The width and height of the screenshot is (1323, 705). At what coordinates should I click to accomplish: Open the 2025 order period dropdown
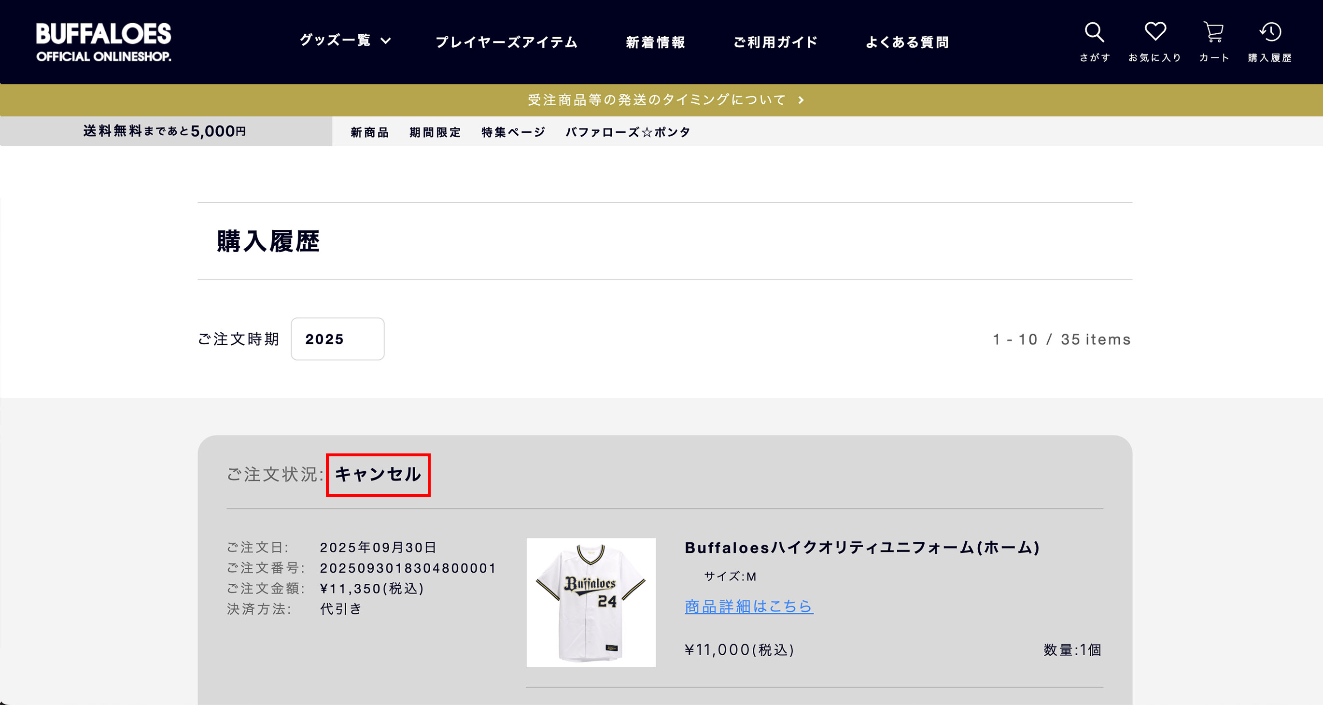(x=337, y=339)
